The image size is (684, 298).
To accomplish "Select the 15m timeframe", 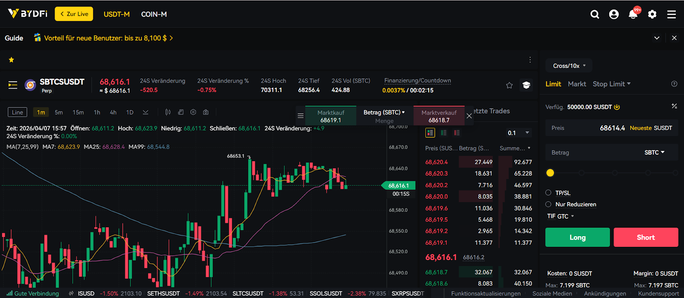I will click(78, 112).
